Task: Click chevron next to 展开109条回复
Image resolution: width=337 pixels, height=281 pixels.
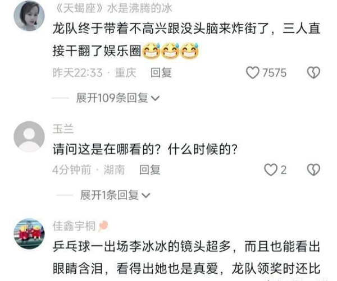Action: [x=156, y=98]
